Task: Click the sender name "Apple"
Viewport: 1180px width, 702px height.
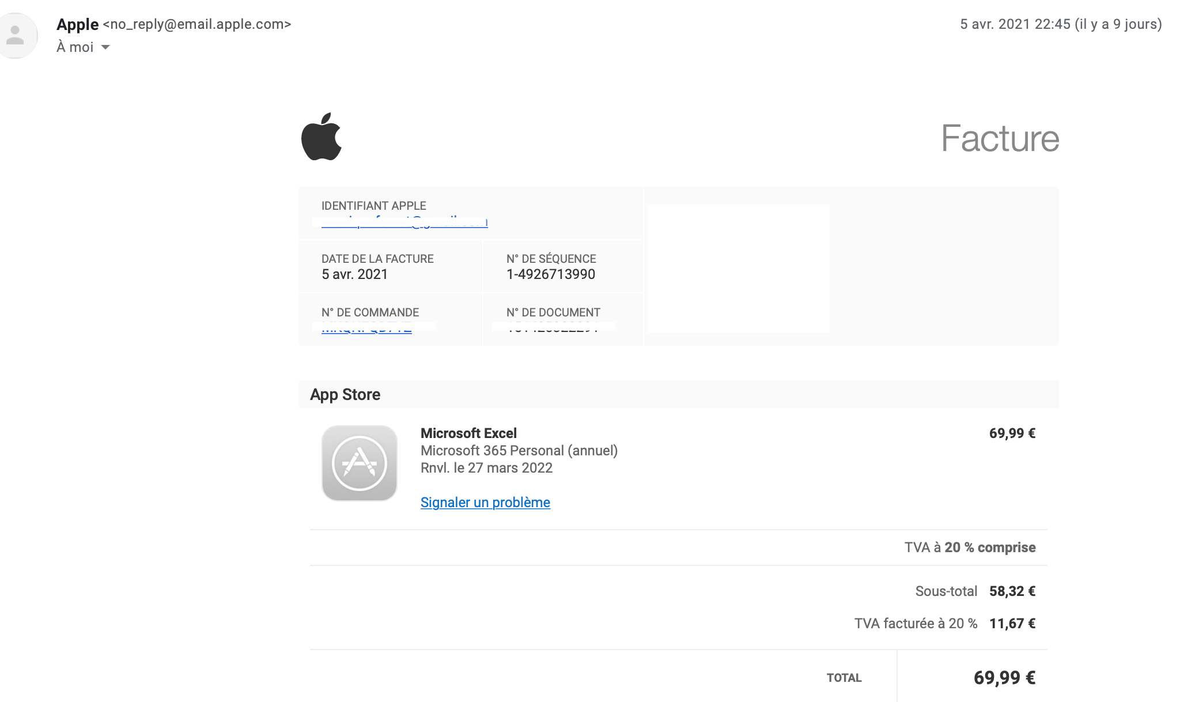Action: [x=77, y=24]
